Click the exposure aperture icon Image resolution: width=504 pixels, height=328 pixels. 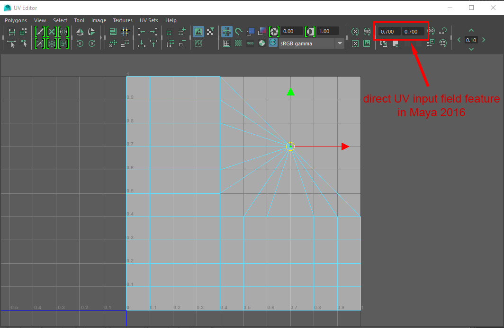(274, 31)
